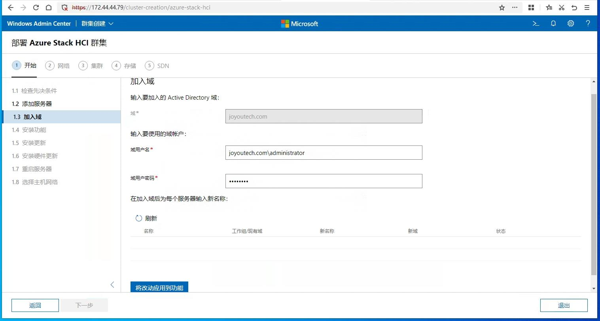Open step 1.1 检查先决条件
The image size is (600, 321).
click(34, 91)
